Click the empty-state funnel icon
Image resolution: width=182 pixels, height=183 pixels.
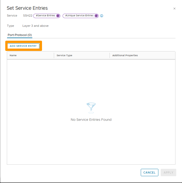pyautogui.click(x=91, y=107)
